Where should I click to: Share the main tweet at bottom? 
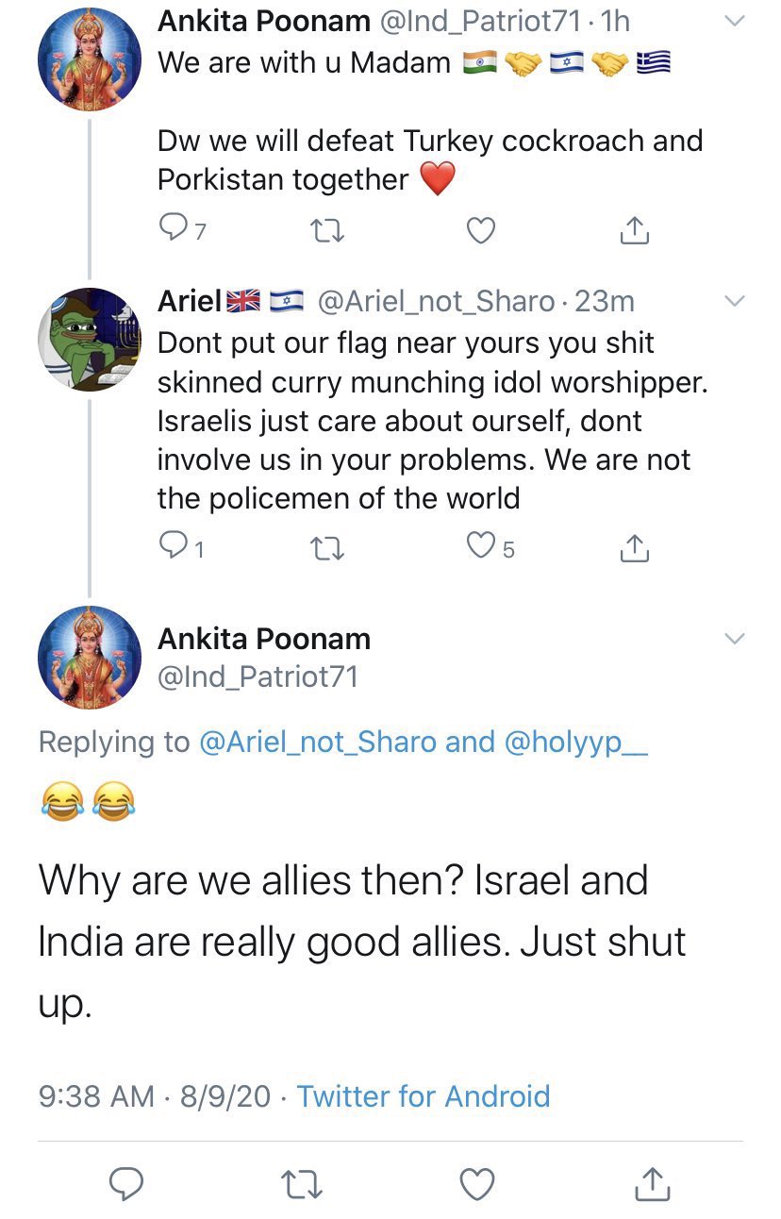click(x=653, y=1183)
